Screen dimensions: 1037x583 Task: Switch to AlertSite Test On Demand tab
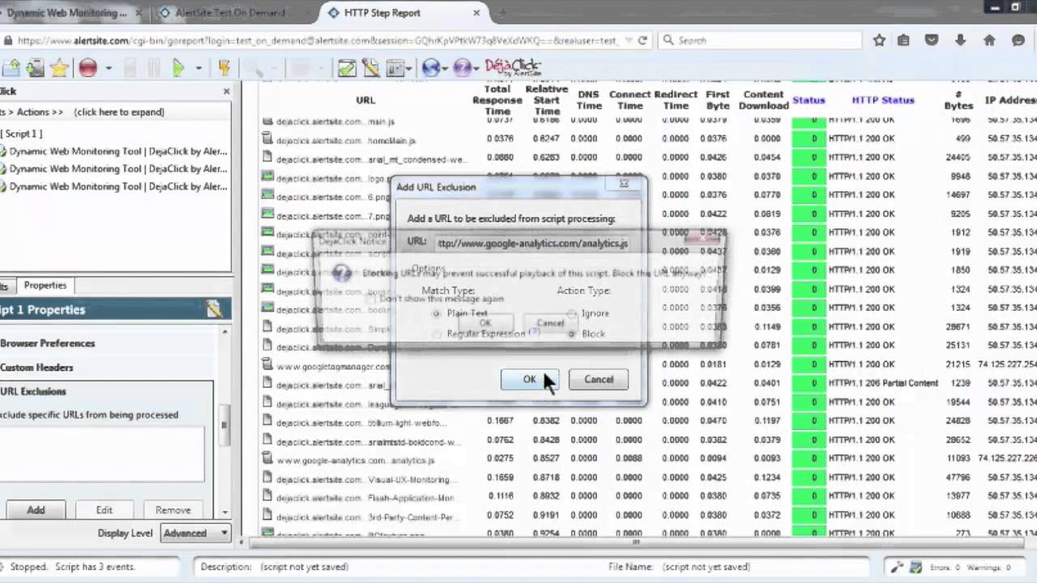click(230, 13)
